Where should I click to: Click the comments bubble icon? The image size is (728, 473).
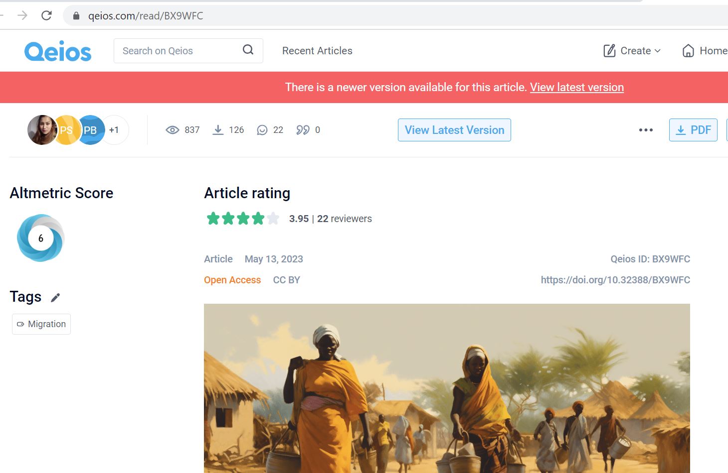tap(262, 130)
